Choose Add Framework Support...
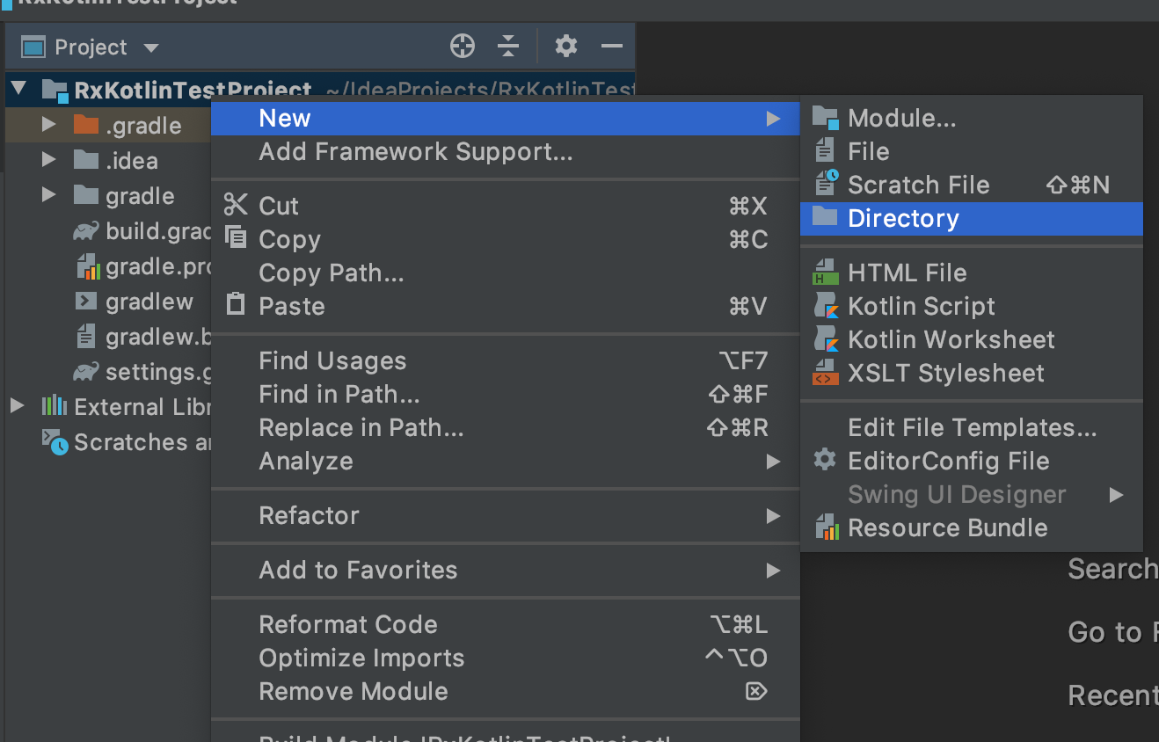The height and width of the screenshot is (742, 1159). coord(505,152)
